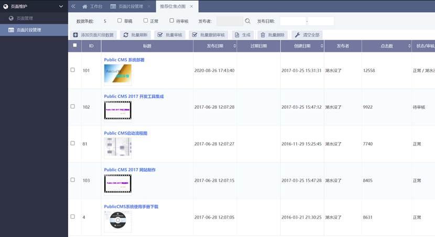
Task: Sort by the 点击数 column header
Action: click(x=386, y=46)
